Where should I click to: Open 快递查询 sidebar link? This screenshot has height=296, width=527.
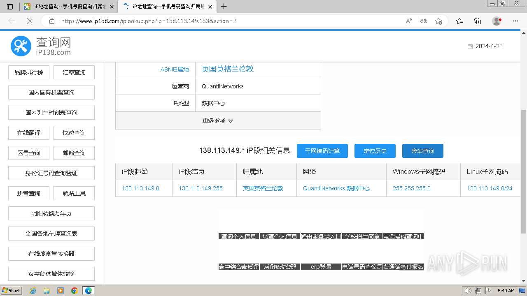74,133
